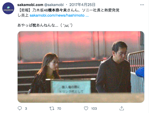This screenshot has width=149, height=113.
Task: Click the man with glasses in photo
Action: [114, 67]
